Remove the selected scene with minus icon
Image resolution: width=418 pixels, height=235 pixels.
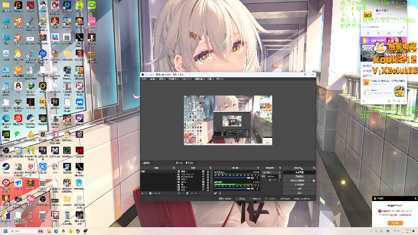pos(146,193)
